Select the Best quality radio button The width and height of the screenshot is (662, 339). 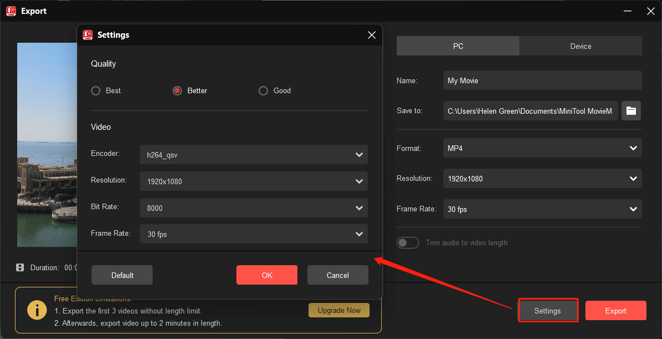[x=96, y=91]
